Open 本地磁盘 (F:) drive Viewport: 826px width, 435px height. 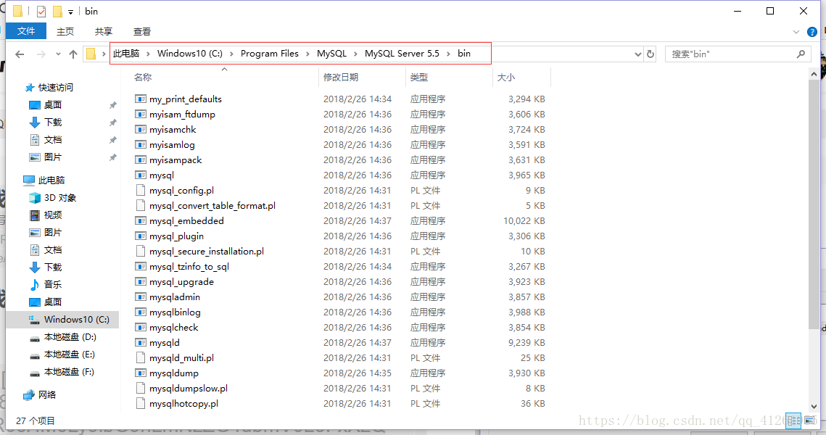coord(69,371)
